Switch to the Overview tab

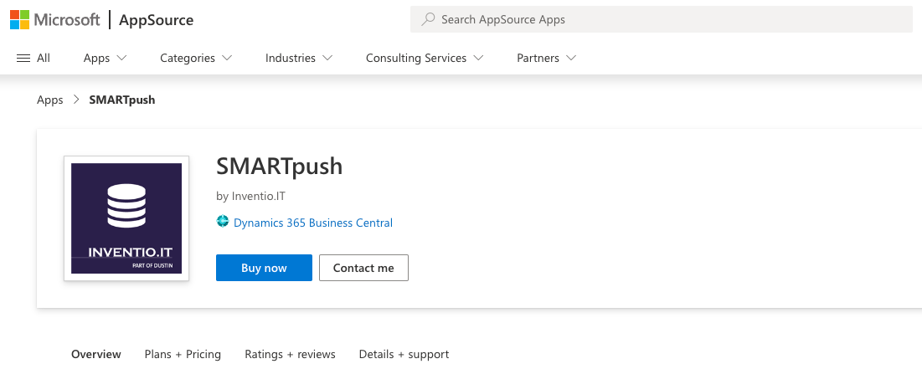[x=96, y=354]
